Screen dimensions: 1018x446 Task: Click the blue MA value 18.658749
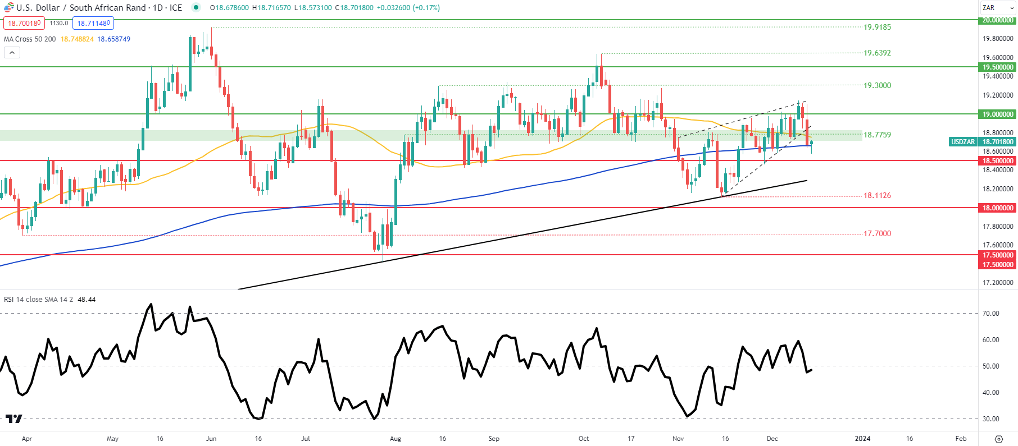[114, 39]
